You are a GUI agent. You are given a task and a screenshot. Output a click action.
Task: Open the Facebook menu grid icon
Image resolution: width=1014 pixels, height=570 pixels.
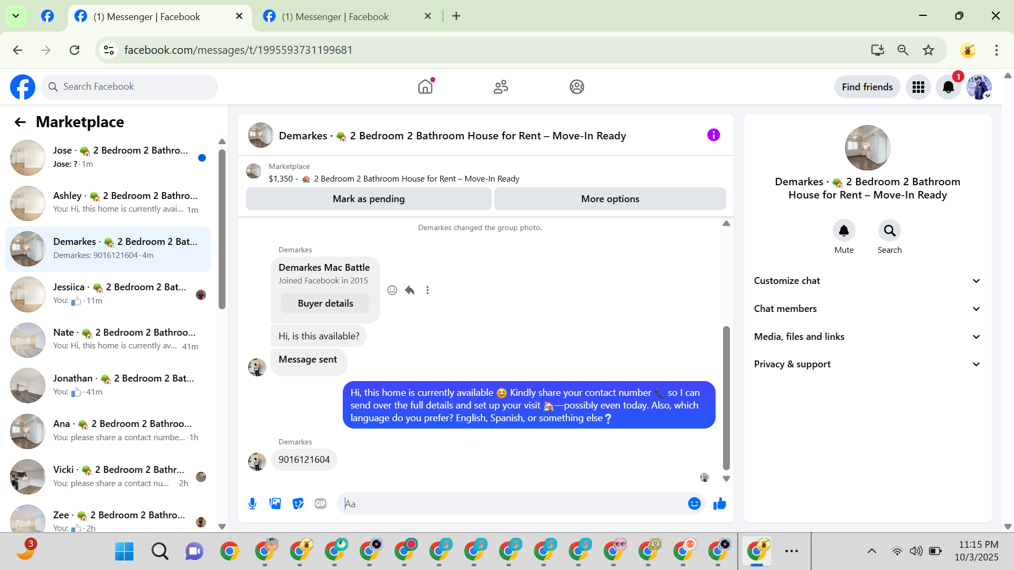(x=918, y=87)
